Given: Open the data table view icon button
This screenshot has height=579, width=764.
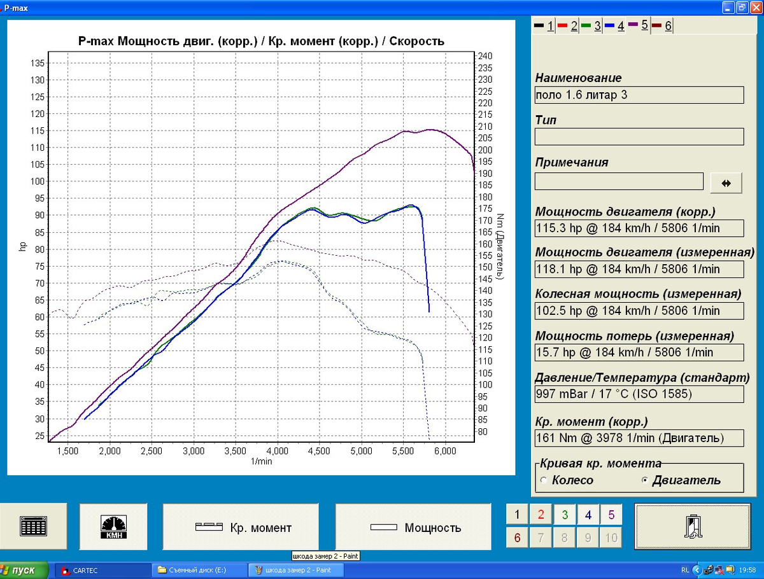Looking at the screenshot, I should point(33,526).
